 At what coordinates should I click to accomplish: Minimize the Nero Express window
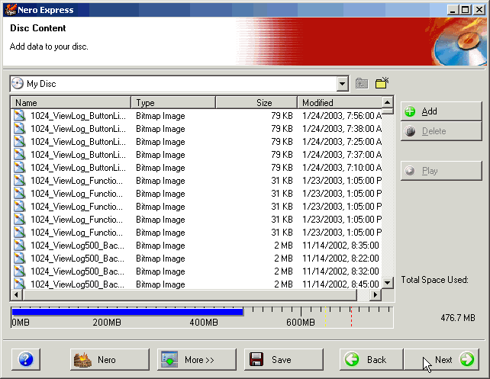(452, 10)
